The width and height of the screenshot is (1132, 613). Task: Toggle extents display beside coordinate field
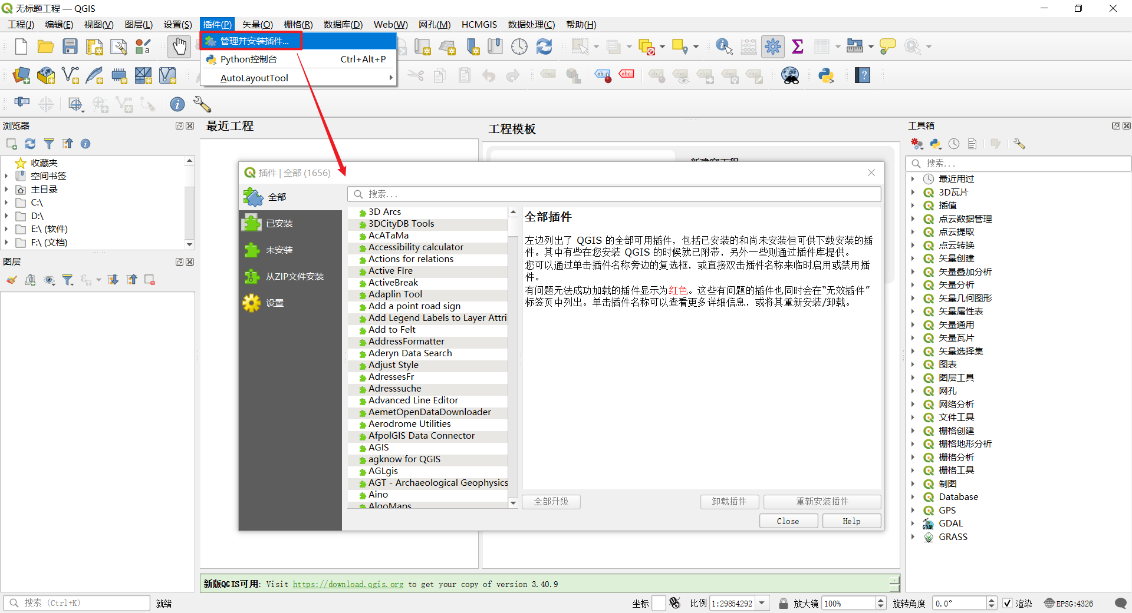pyautogui.click(x=675, y=603)
